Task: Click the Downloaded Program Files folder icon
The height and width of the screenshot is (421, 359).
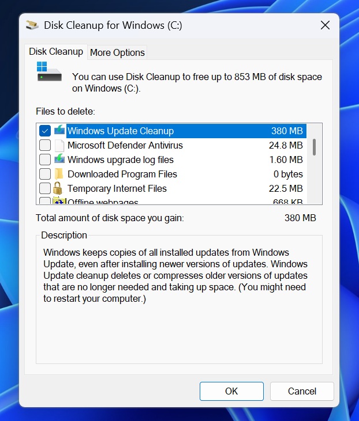Action: tap(59, 174)
